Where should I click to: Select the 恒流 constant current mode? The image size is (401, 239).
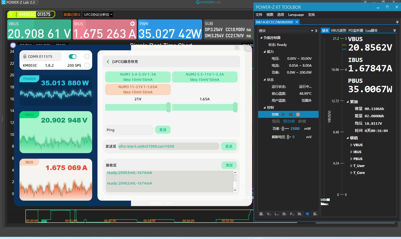coord(276,121)
